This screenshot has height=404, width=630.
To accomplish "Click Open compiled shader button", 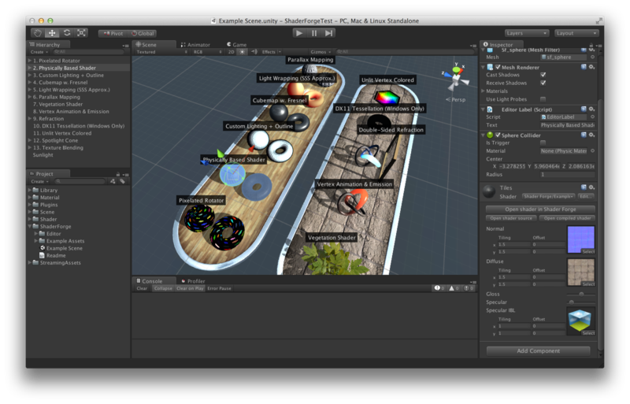I will (567, 218).
